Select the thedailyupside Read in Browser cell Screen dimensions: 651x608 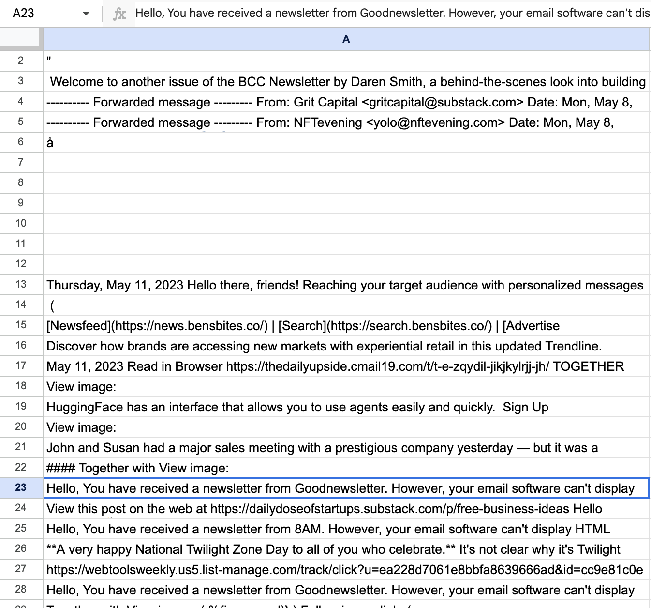[346, 366]
